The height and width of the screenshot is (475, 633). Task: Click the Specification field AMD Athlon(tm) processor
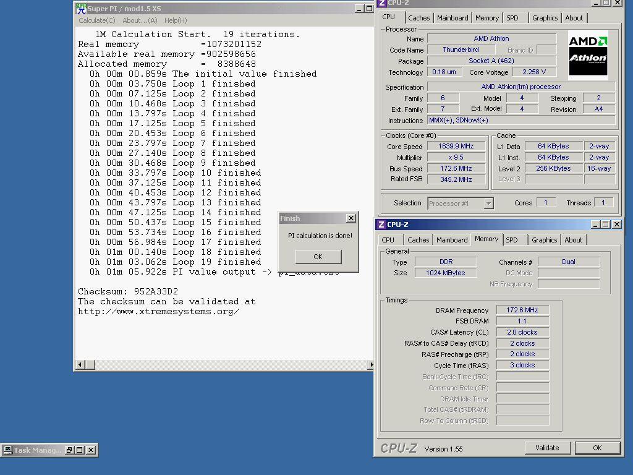click(x=521, y=87)
